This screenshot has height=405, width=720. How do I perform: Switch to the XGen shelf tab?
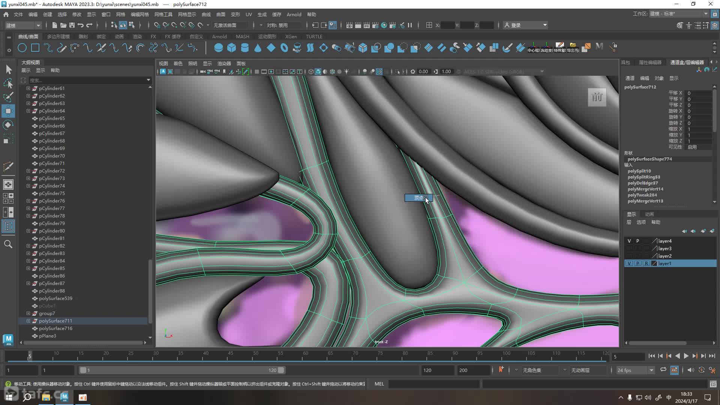pyautogui.click(x=291, y=36)
